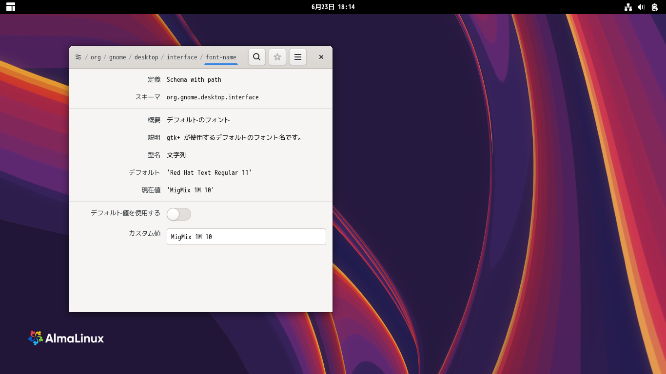Viewport: 666px width, 374px height.
Task: Click the AlmaLinux logo on the desktop
Action: click(x=66, y=338)
